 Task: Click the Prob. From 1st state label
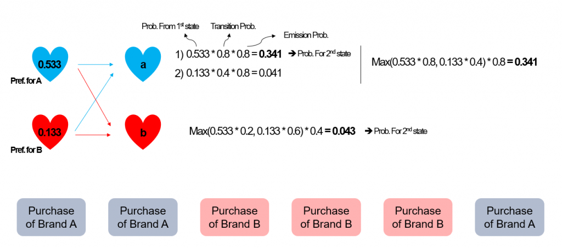coord(170,26)
